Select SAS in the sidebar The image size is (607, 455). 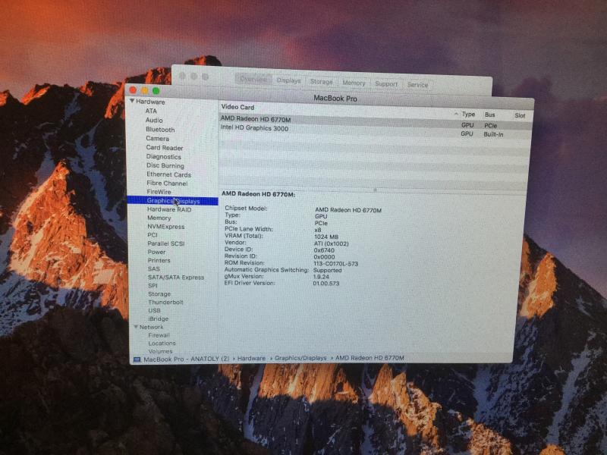tap(154, 268)
